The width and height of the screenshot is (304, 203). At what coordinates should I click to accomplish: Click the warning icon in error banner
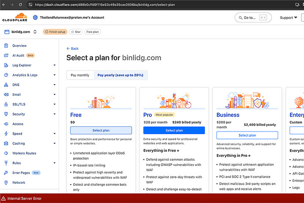[4, 198]
